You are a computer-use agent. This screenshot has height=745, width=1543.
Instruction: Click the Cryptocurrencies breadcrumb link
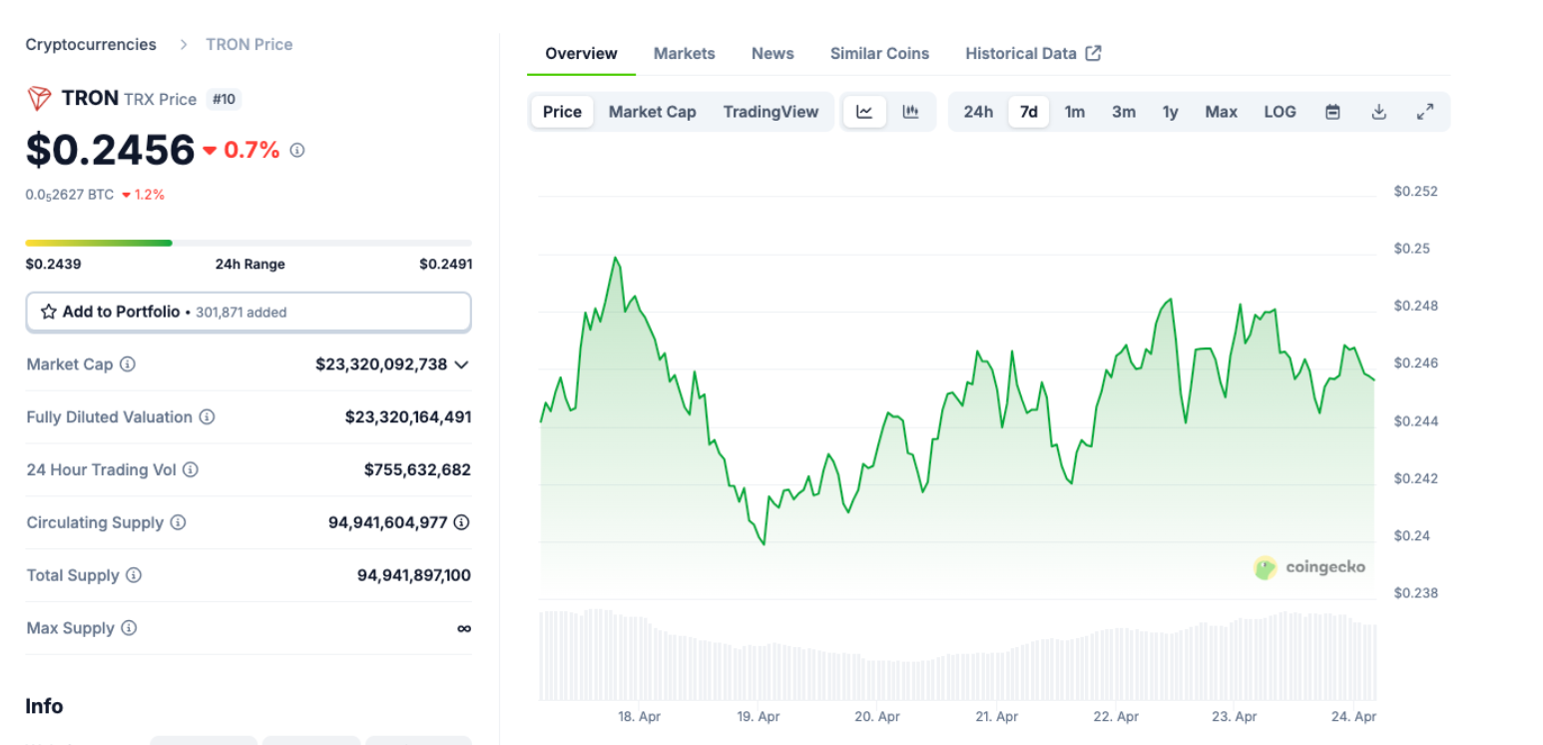[91, 45]
